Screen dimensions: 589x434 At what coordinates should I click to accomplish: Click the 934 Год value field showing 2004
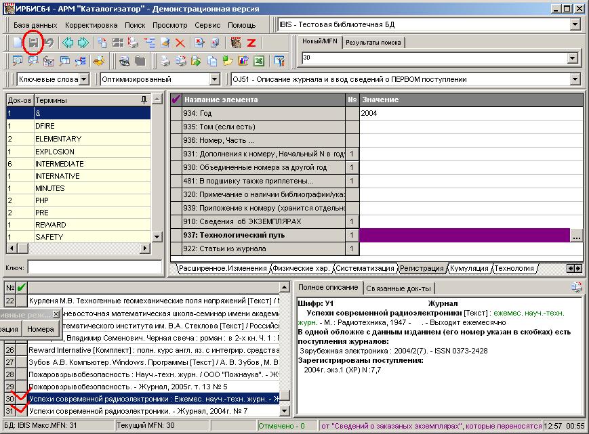point(471,113)
